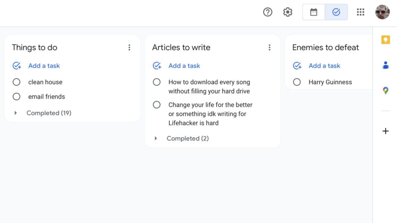Mark "email friends" task as complete
This screenshot has height=223, width=397.
click(17, 96)
